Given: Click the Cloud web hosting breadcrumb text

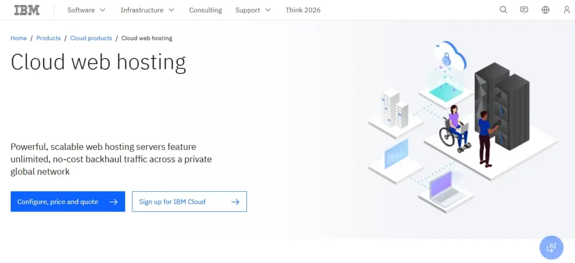Looking at the screenshot, I should pos(147,38).
